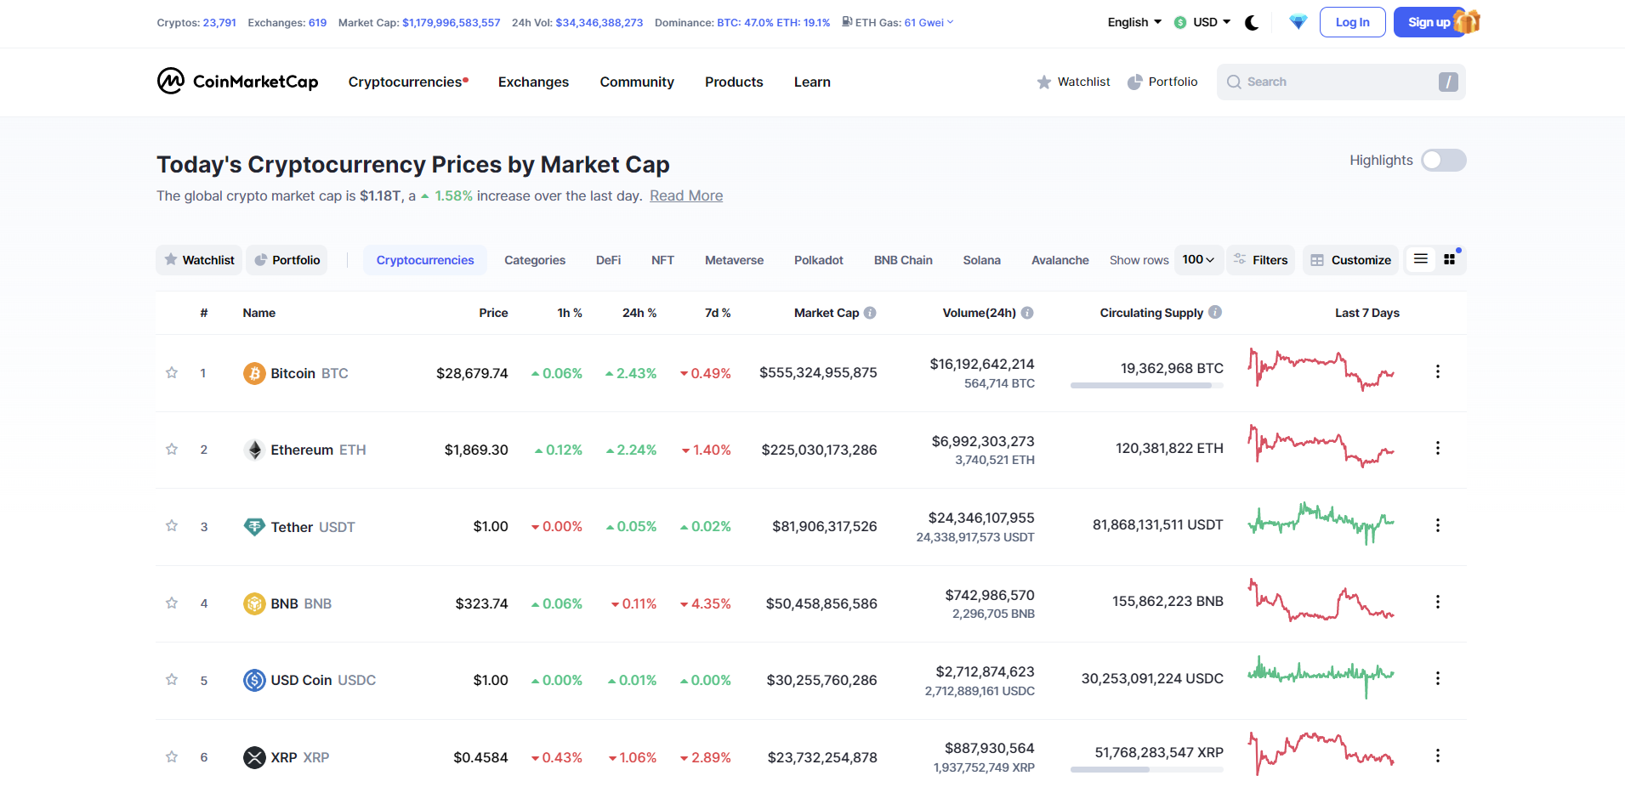The height and width of the screenshot is (787, 1625).
Task: Select the Categories tab
Action: coord(535,260)
